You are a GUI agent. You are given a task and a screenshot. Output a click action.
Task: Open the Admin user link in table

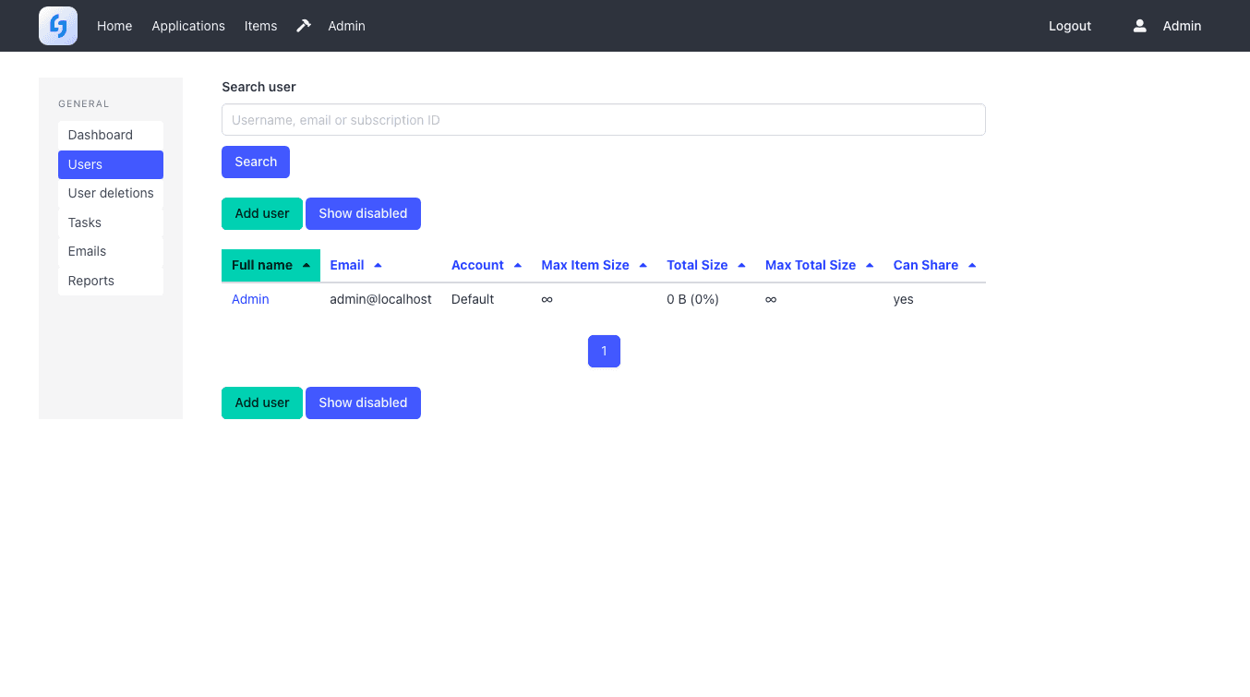(x=250, y=299)
